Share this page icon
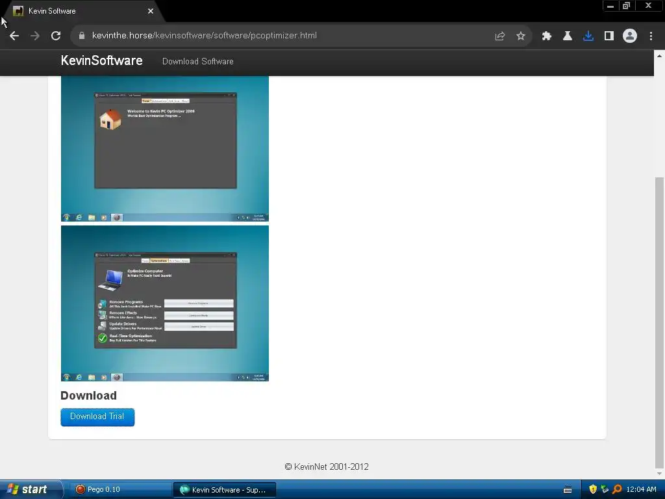The height and width of the screenshot is (499, 665). coord(500,36)
